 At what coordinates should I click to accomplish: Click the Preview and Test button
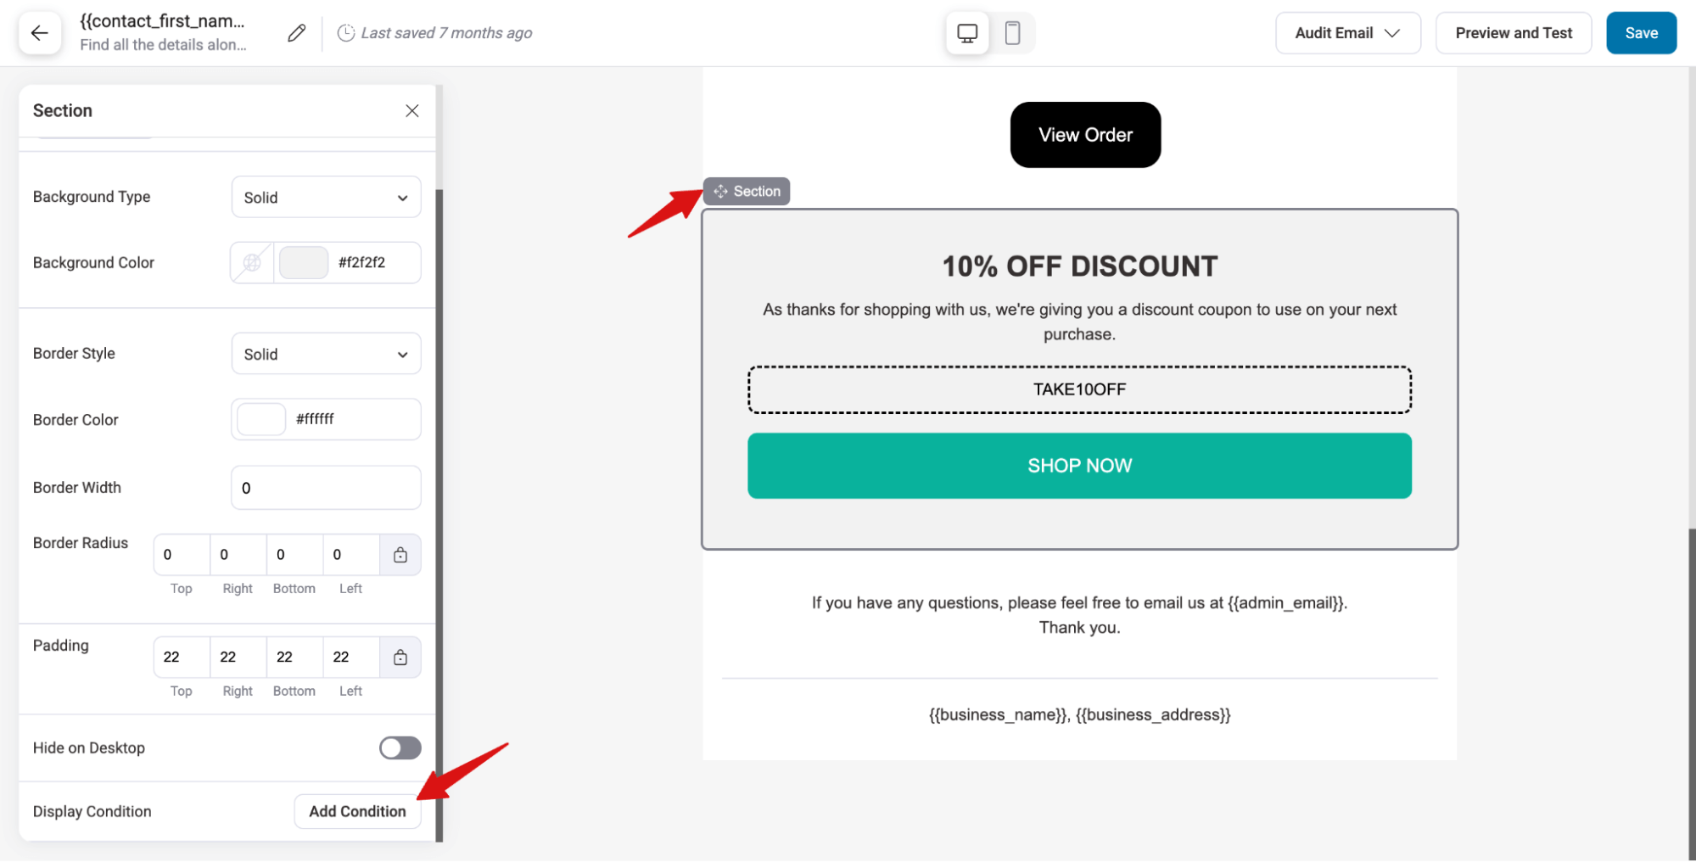pos(1513,33)
